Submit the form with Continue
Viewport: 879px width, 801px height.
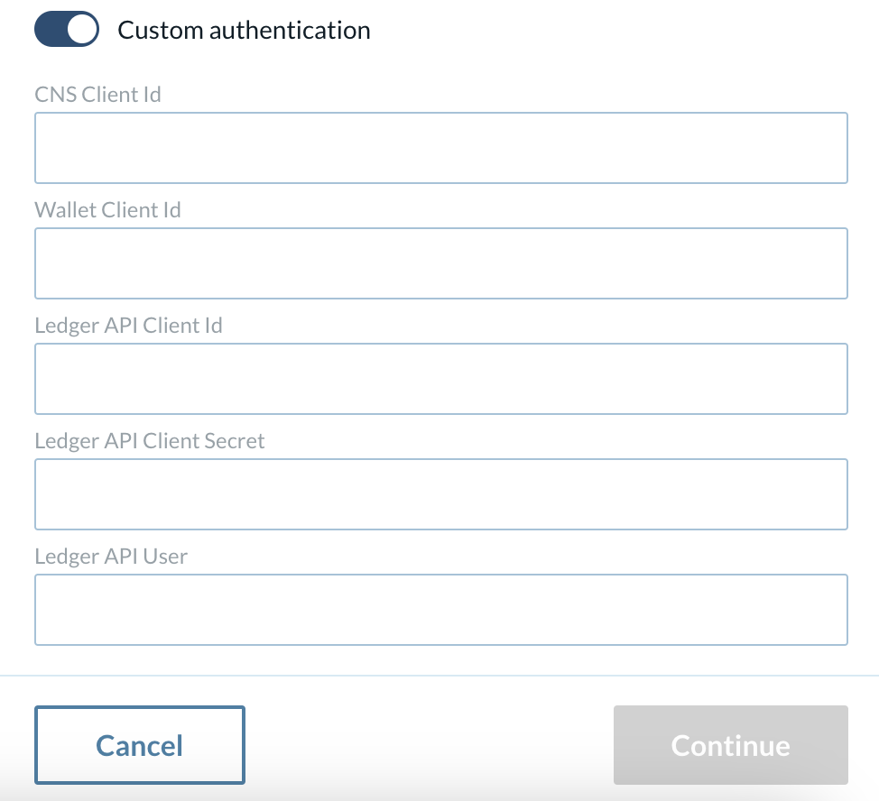[x=730, y=745]
